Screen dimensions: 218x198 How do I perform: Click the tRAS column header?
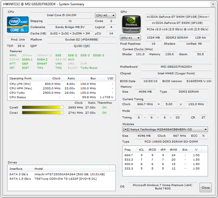click(173, 150)
